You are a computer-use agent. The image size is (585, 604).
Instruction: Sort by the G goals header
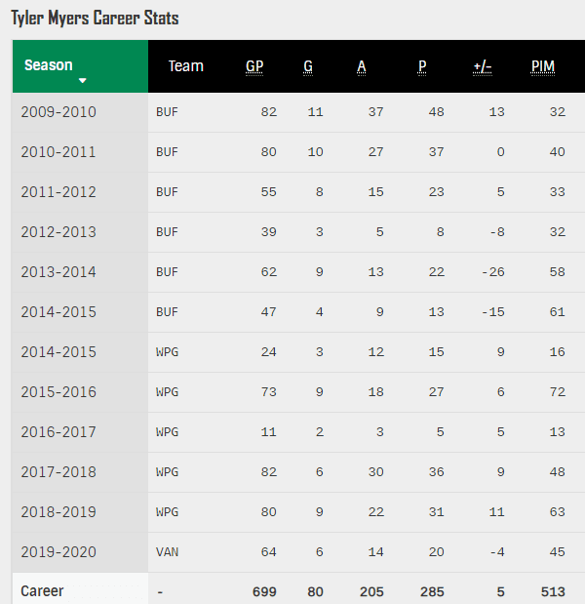click(x=308, y=66)
